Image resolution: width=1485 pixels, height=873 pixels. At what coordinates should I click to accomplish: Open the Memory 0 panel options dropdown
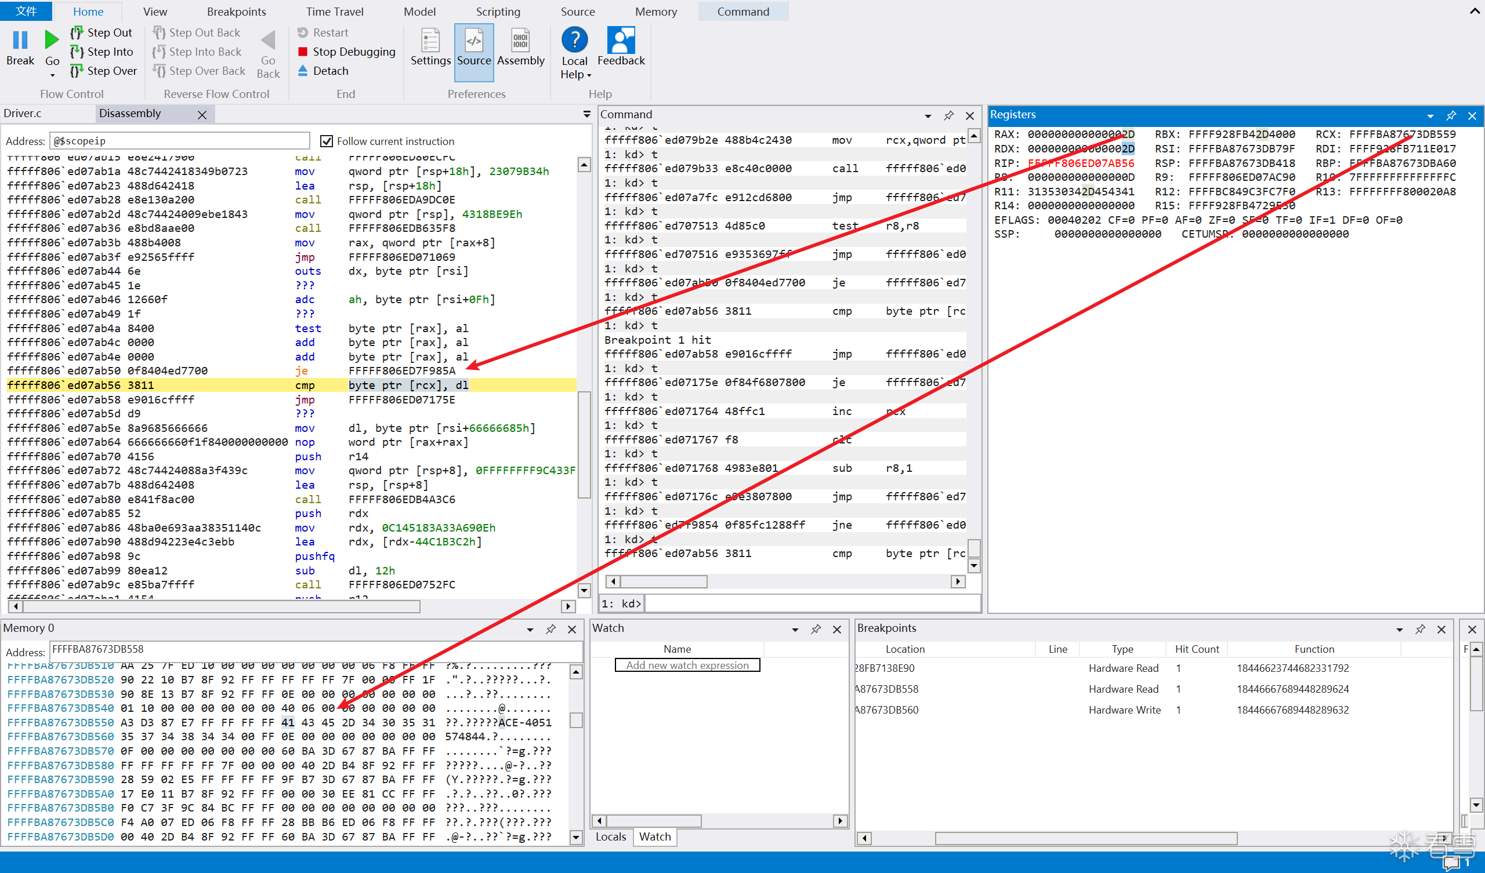530,629
